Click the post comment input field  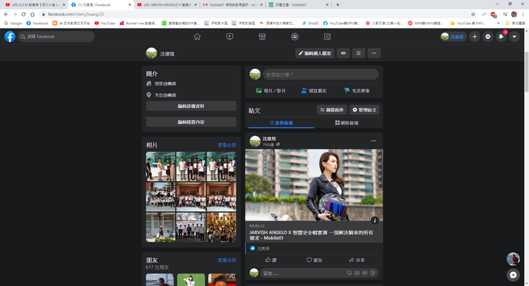pyautogui.click(x=319, y=273)
